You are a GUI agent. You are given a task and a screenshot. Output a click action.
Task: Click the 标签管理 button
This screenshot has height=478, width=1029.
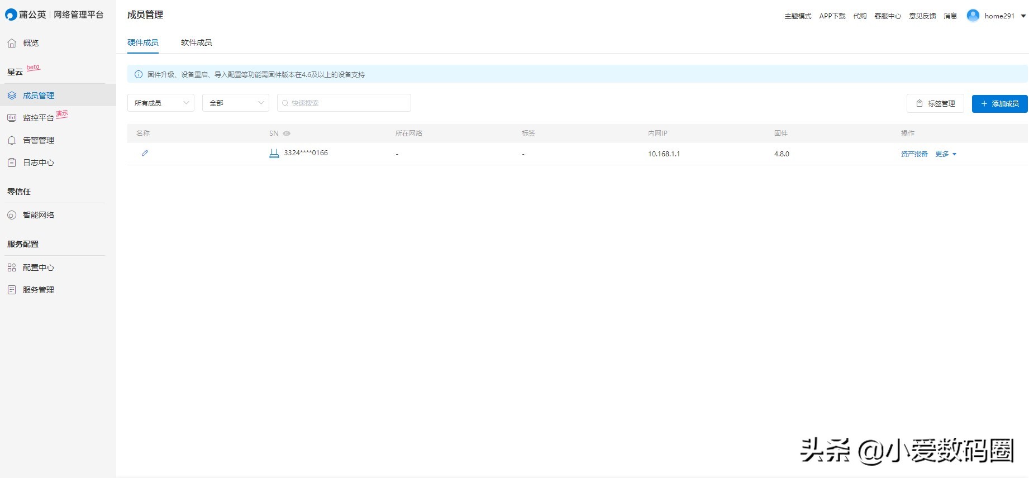[935, 104]
